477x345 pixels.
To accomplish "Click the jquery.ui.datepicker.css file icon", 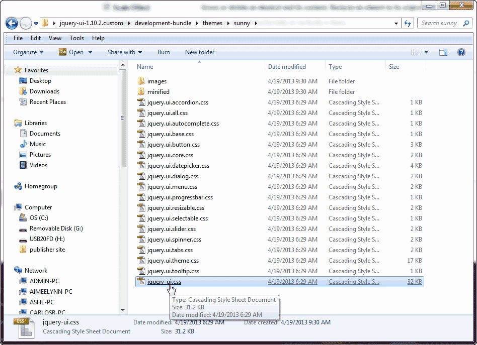I will 141,166.
